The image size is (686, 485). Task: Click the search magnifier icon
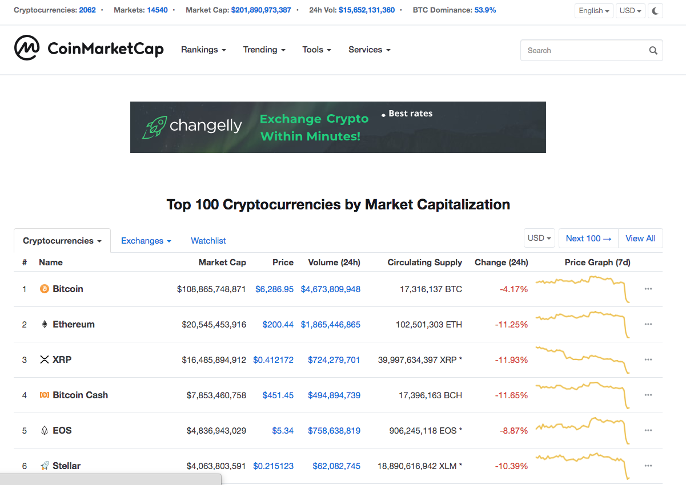pyautogui.click(x=653, y=51)
